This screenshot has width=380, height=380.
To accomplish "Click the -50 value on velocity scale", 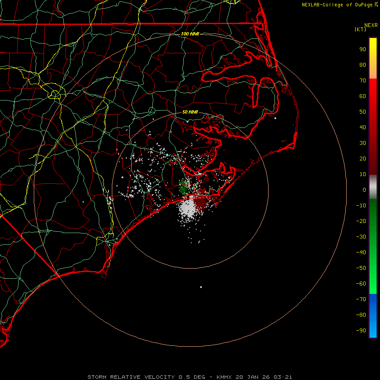I will pyautogui.click(x=361, y=268).
